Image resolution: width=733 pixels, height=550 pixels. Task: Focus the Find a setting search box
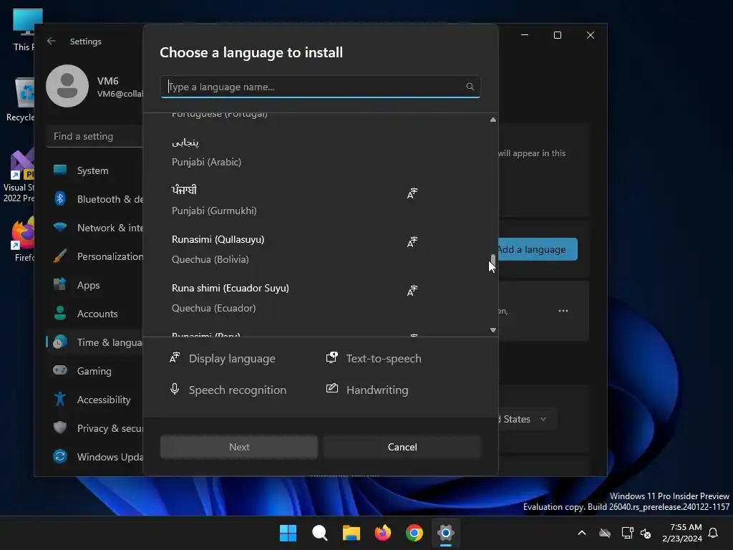pyautogui.click(x=94, y=136)
